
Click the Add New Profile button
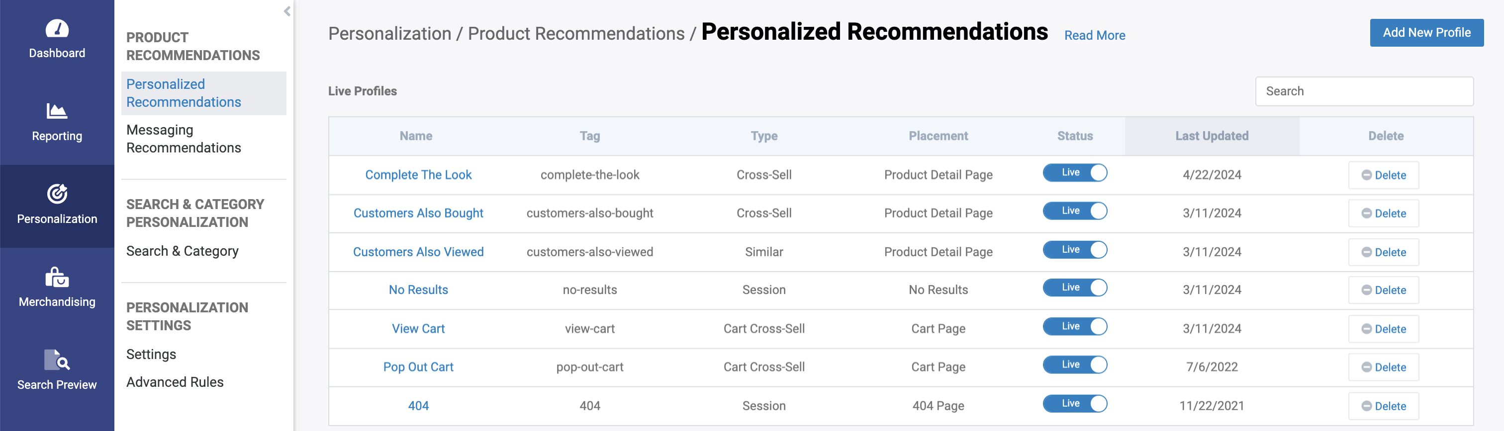coord(1426,33)
